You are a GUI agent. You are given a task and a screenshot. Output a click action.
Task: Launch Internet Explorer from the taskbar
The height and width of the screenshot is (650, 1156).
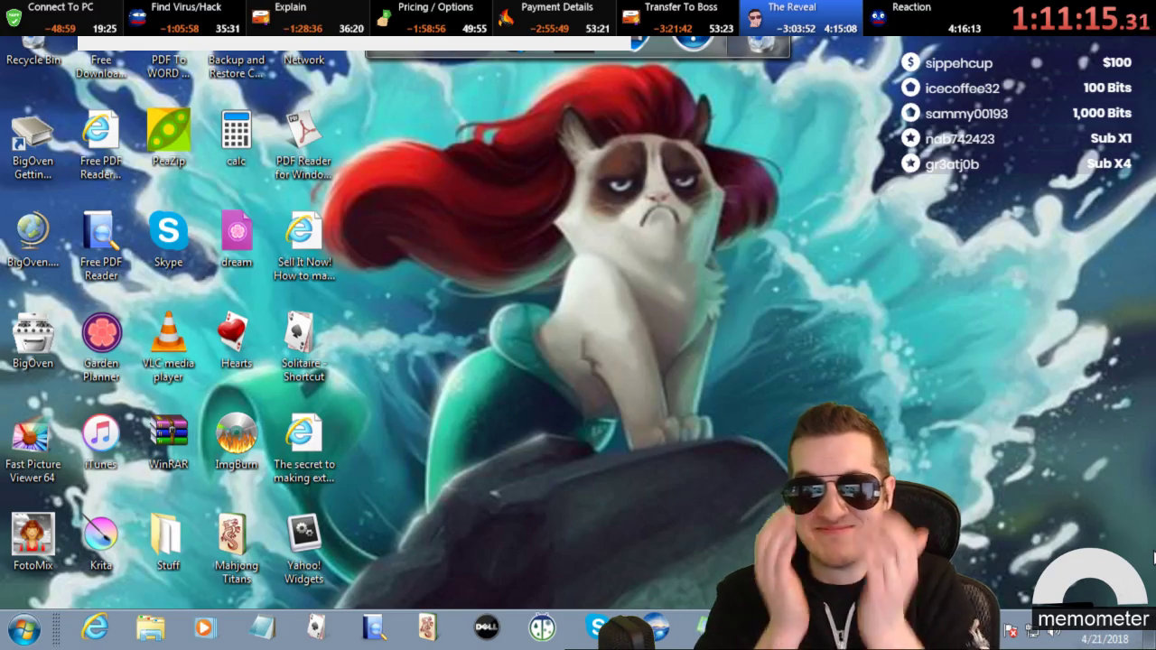pos(95,627)
